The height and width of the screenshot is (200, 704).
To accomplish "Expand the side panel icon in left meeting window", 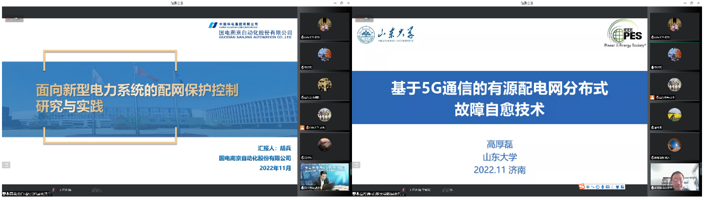I will click(x=6, y=165).
